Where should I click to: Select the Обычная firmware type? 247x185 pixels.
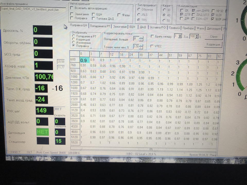pyautogui.click(x=139, y=9)
